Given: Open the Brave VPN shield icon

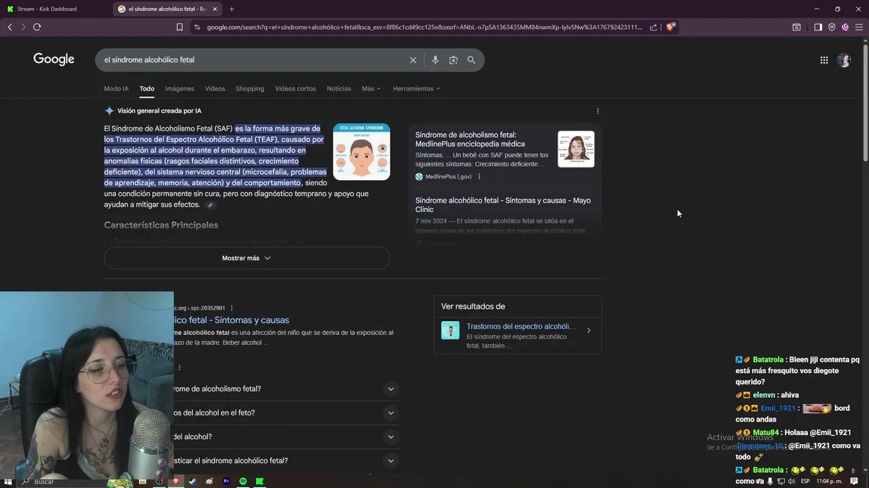Looking at the screenshot, I should pyautogui.click(x=832, y=27).
